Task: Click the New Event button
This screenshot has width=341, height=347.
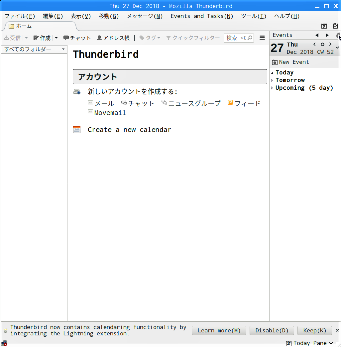Action: click(290, 62)
